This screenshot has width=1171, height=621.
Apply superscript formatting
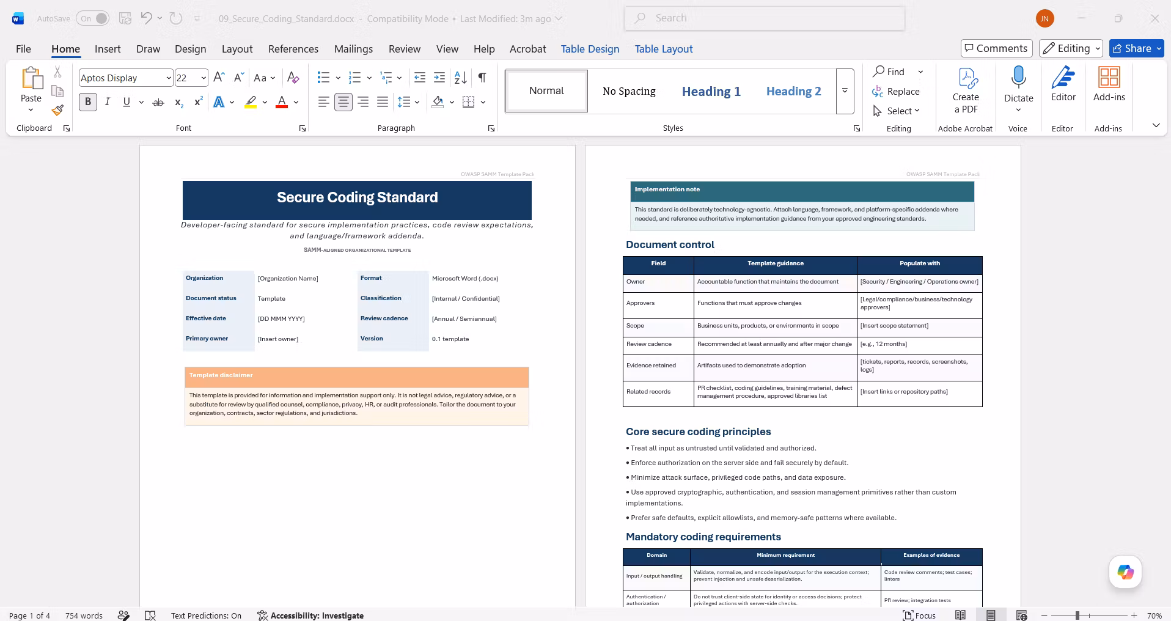[198, 102]
